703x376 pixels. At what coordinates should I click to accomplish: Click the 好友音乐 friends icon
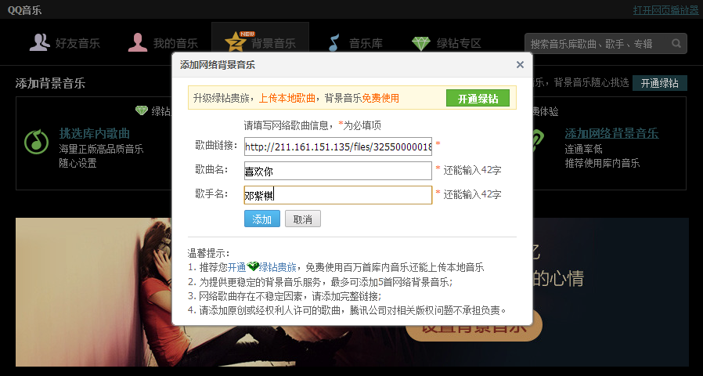[39, 42]
